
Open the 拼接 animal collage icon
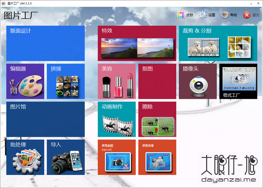(67, 86)
